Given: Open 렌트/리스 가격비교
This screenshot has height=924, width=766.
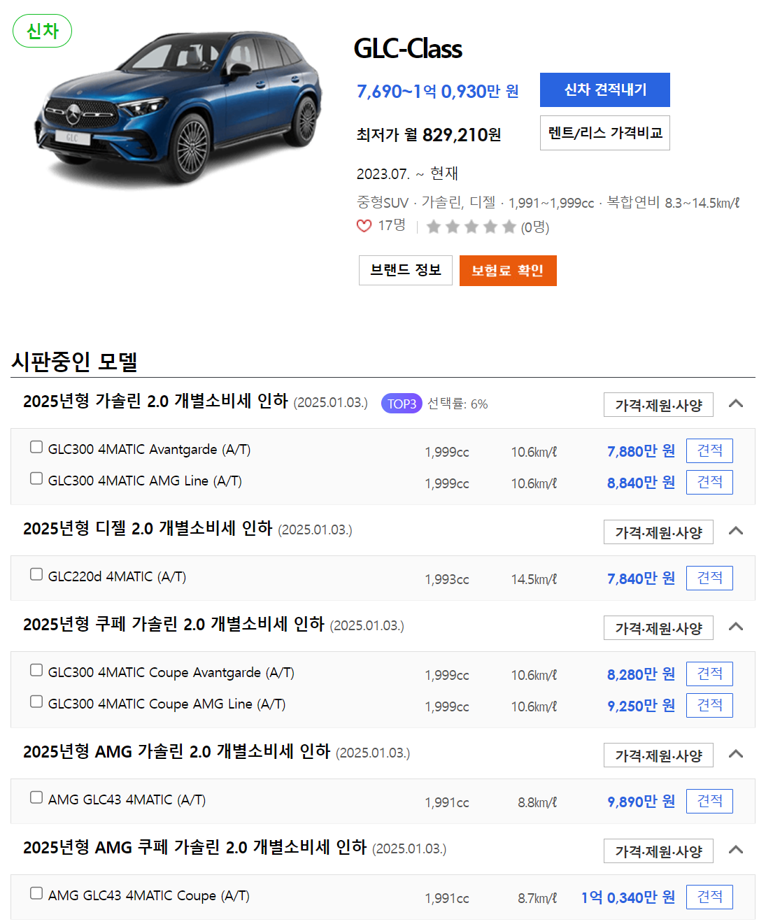Looking at the screenshot, I should pyautogui.click(x=605, y=133).
